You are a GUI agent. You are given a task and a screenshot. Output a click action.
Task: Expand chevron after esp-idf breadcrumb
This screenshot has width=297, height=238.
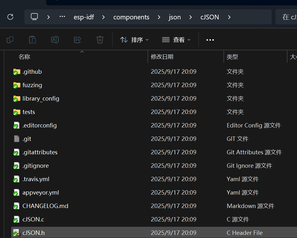click(103, 17)
